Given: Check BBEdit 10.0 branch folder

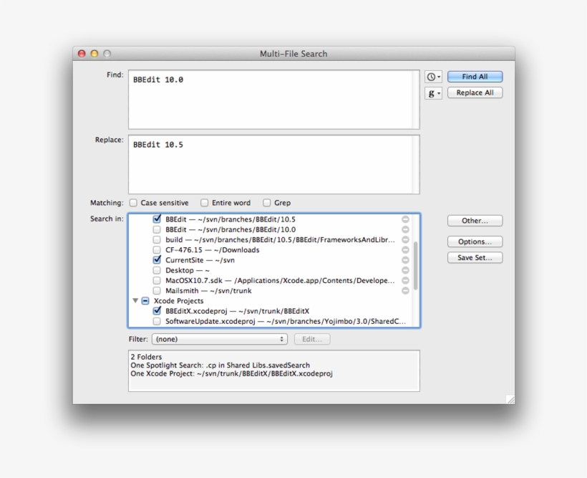Looking at the screenshot, I should (x=157, y=229).
